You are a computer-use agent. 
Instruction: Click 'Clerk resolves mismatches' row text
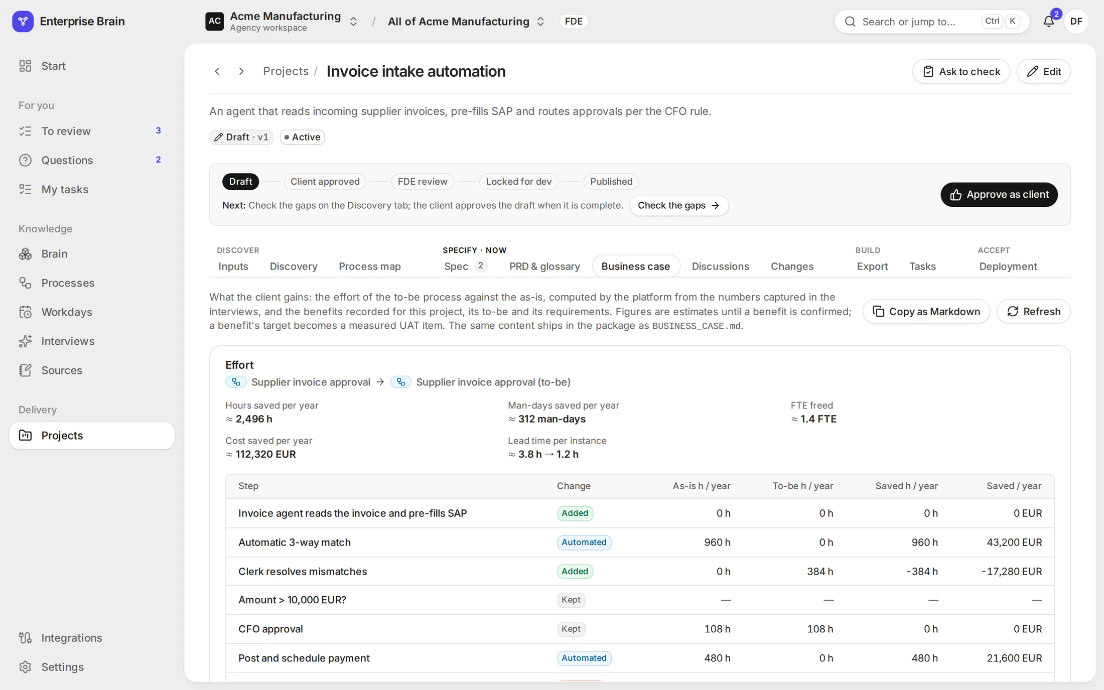[x=303, y=572]
